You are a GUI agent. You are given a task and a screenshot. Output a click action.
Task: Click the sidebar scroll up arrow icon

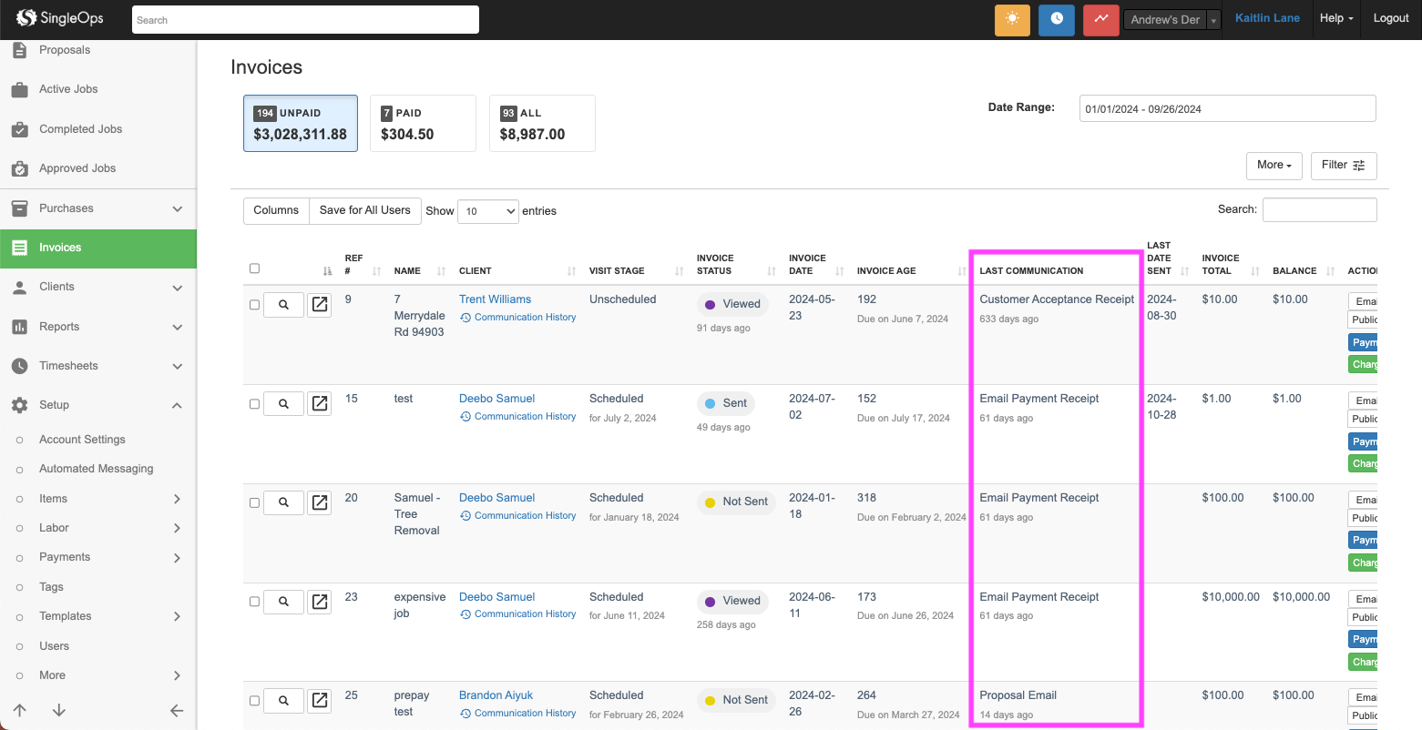(20, 710)
